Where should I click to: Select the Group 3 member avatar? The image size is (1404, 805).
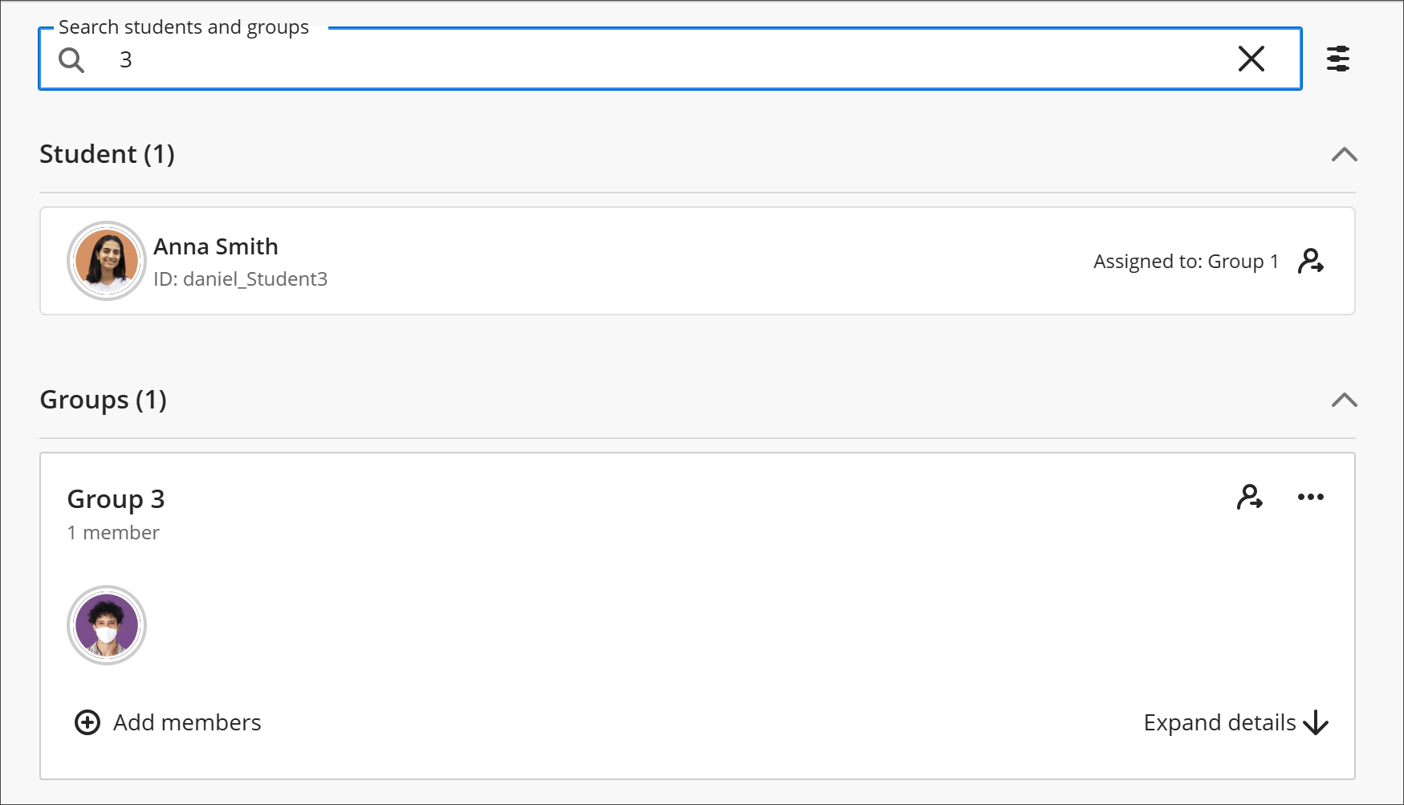coord(107,625)
